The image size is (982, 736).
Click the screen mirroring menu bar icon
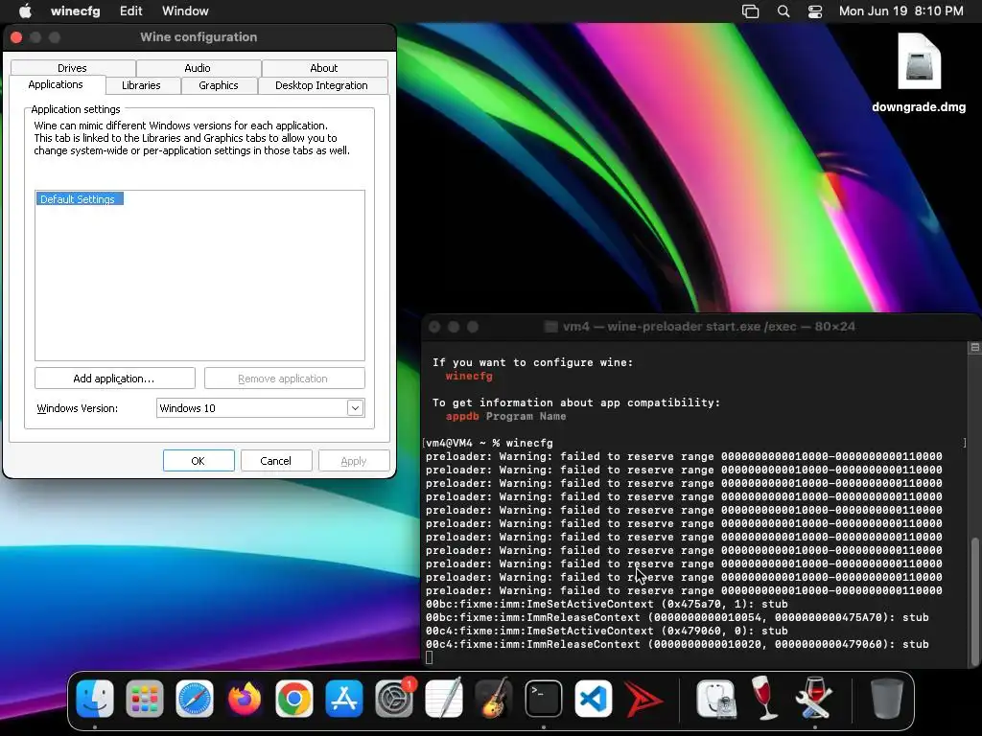coord(750,11)
